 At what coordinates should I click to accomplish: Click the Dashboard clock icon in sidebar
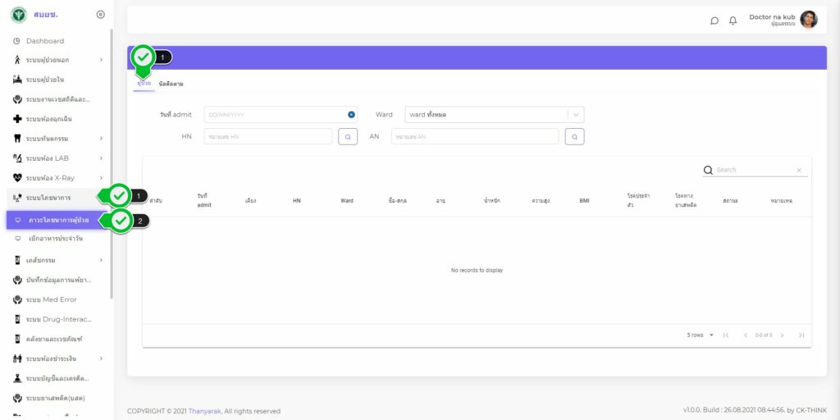click(16, 41)
